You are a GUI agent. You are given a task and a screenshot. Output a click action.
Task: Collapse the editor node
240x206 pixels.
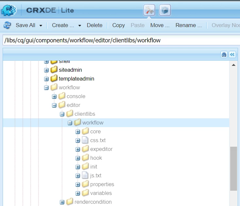(x=54, y=105)
